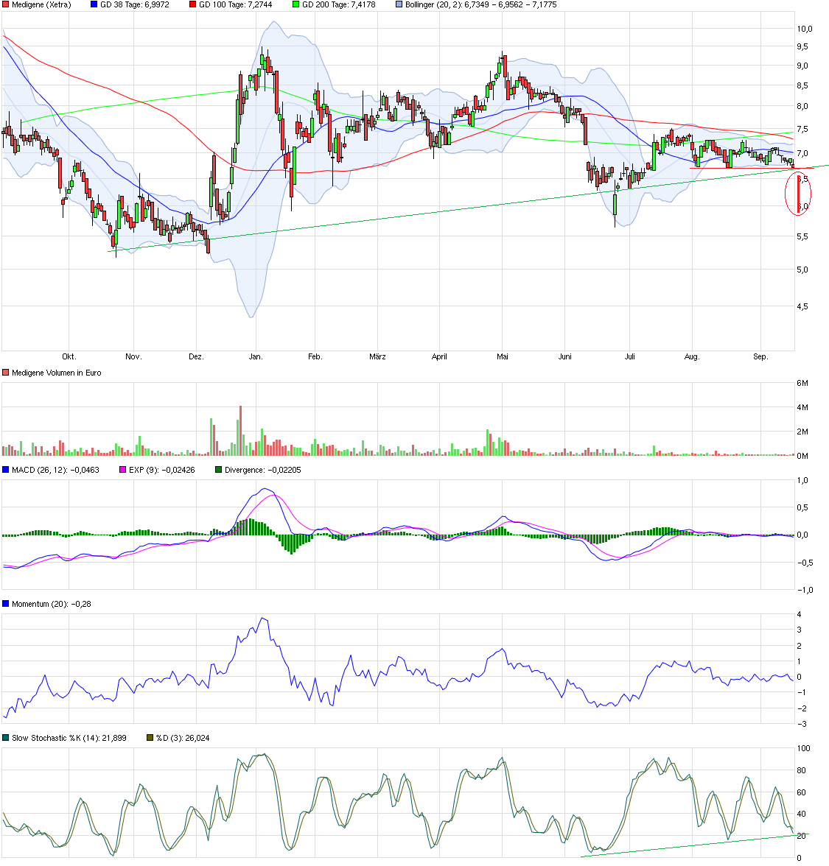Click the blue Momentum (20) legend icon
The height and width of the screenshot is (866, 829).
point(6,602)
